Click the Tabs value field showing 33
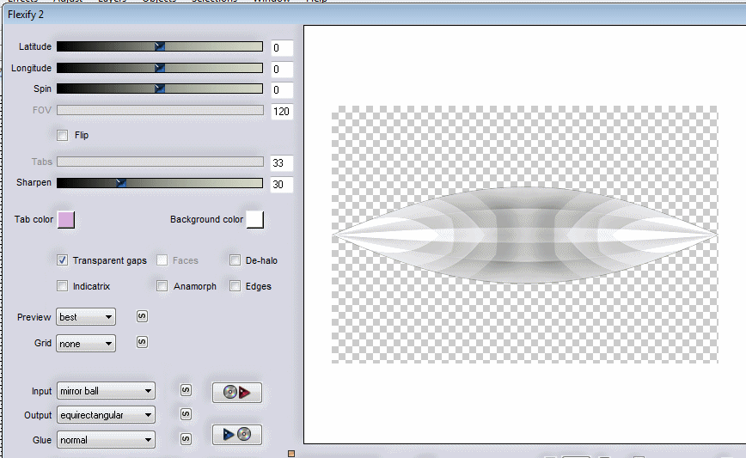 pyautogui.click(x=282, y=162)
